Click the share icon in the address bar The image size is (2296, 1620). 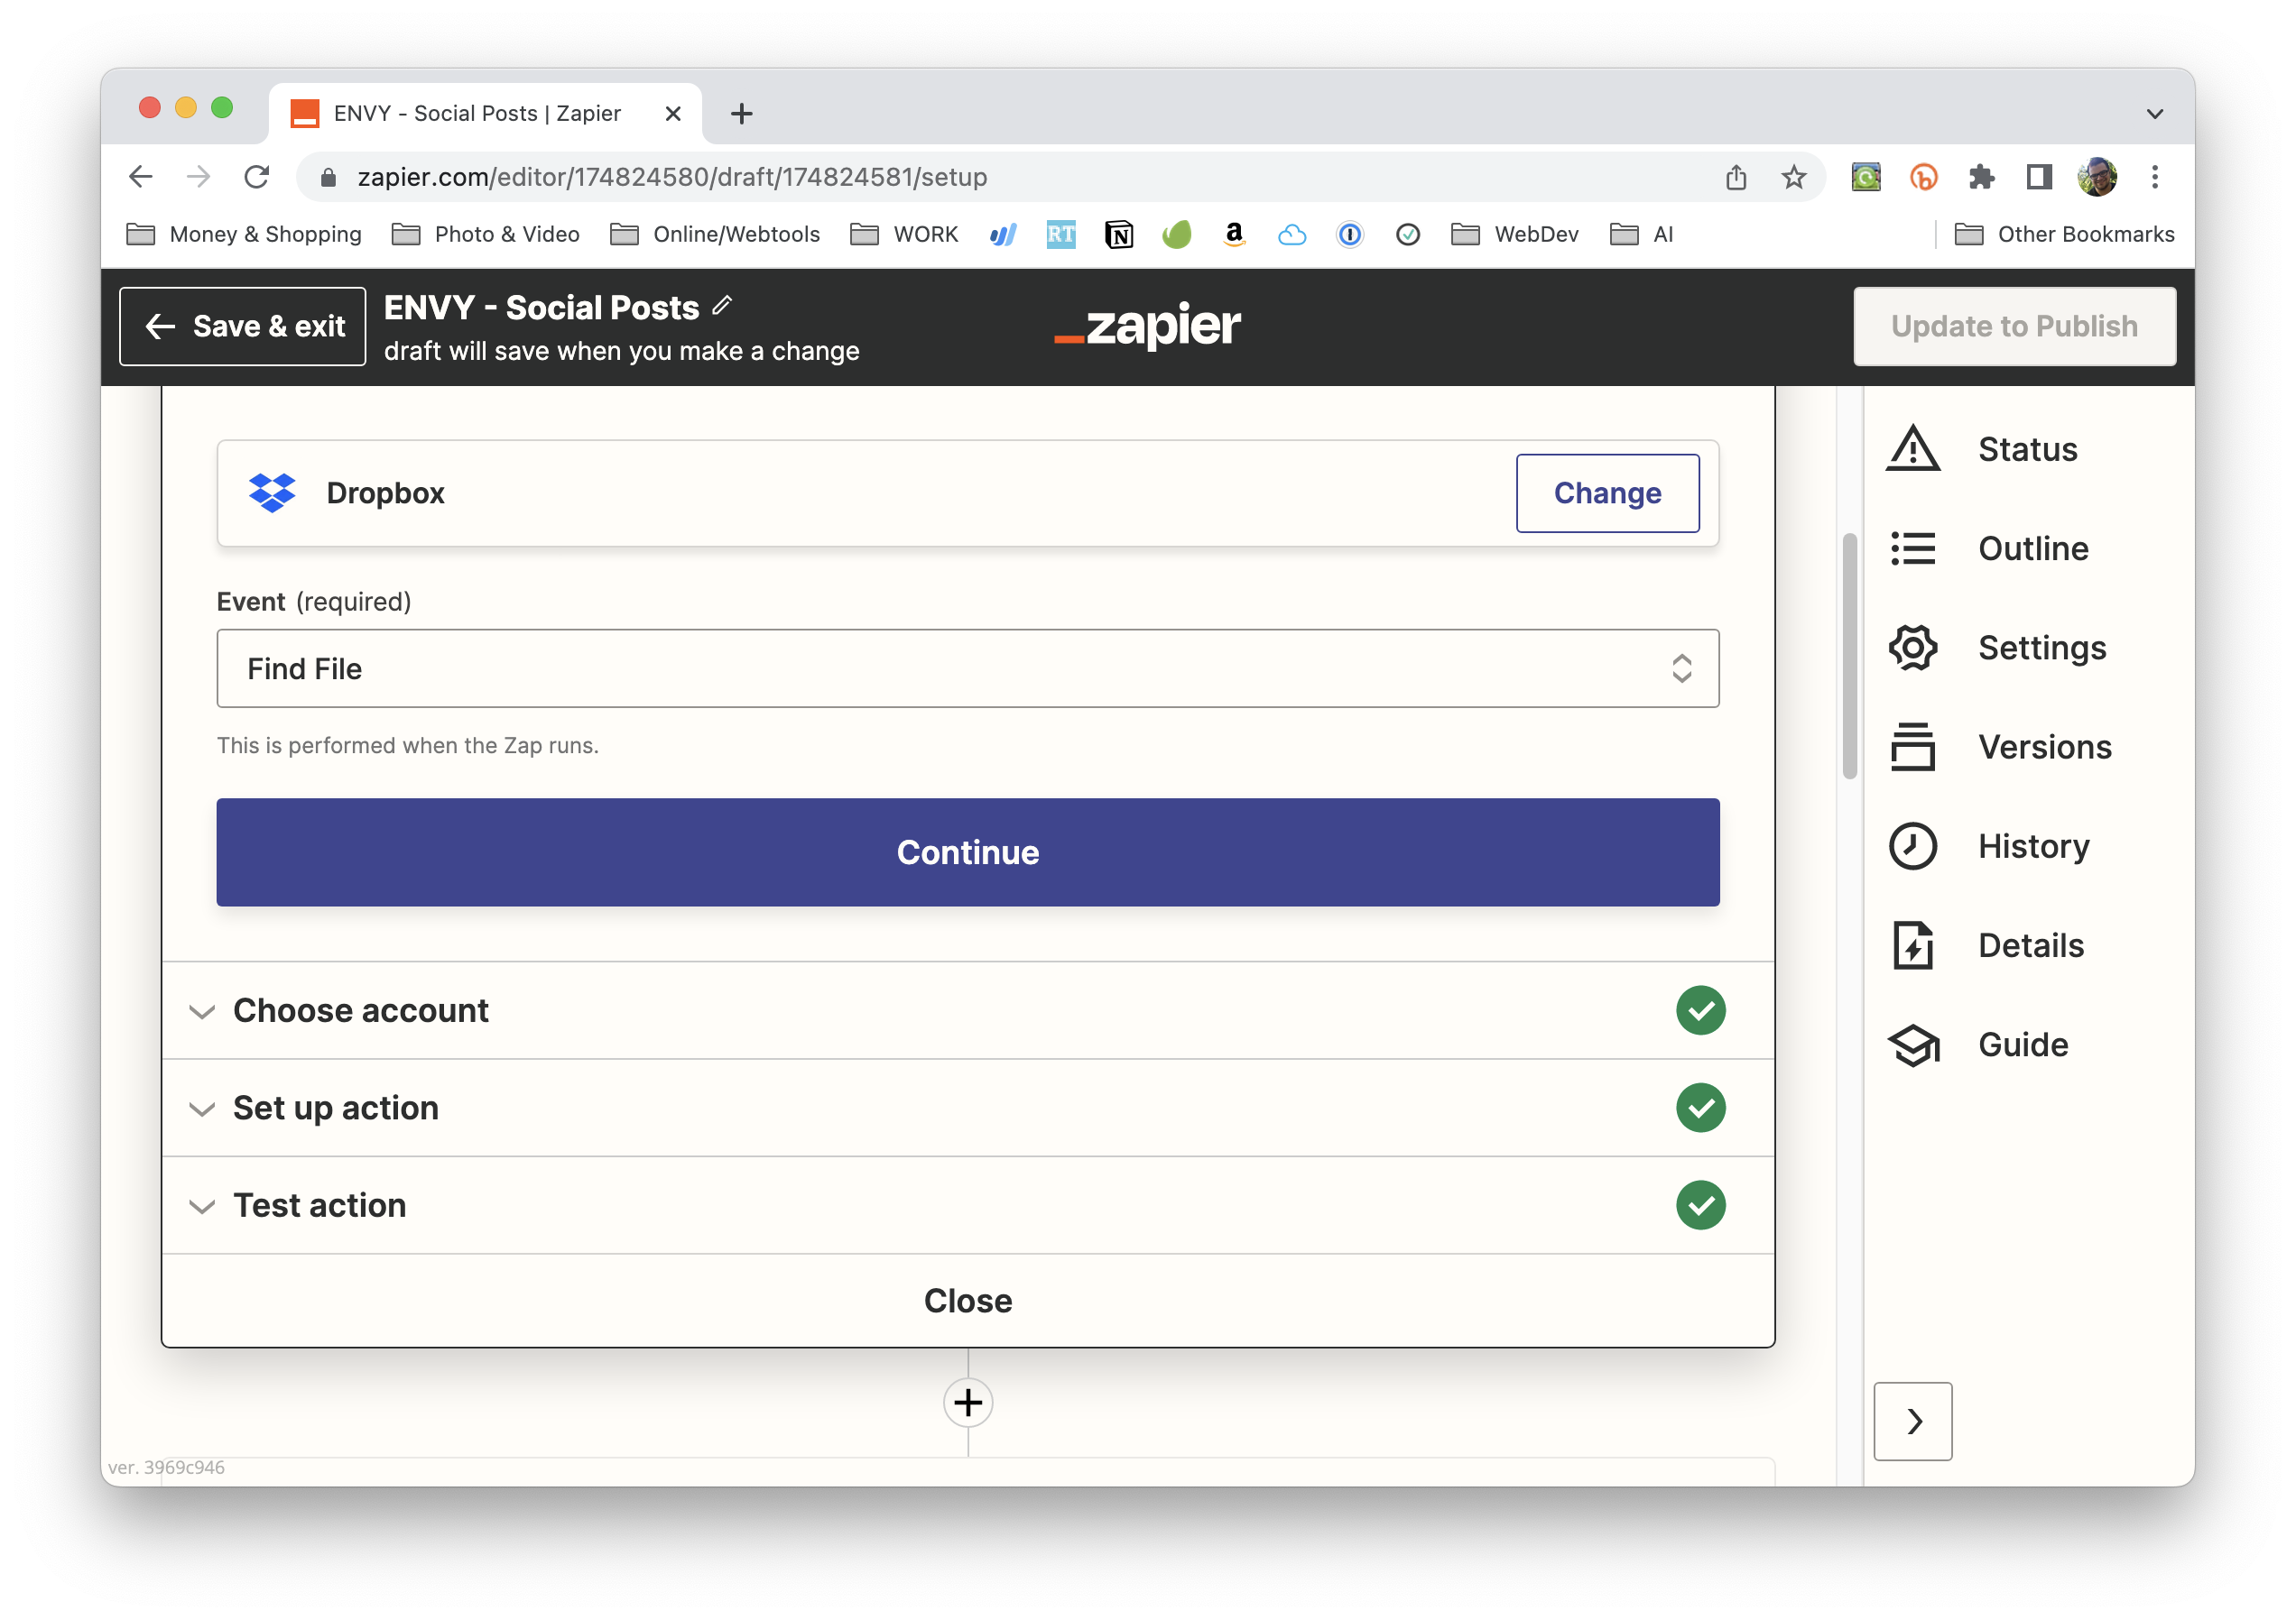1736,177
